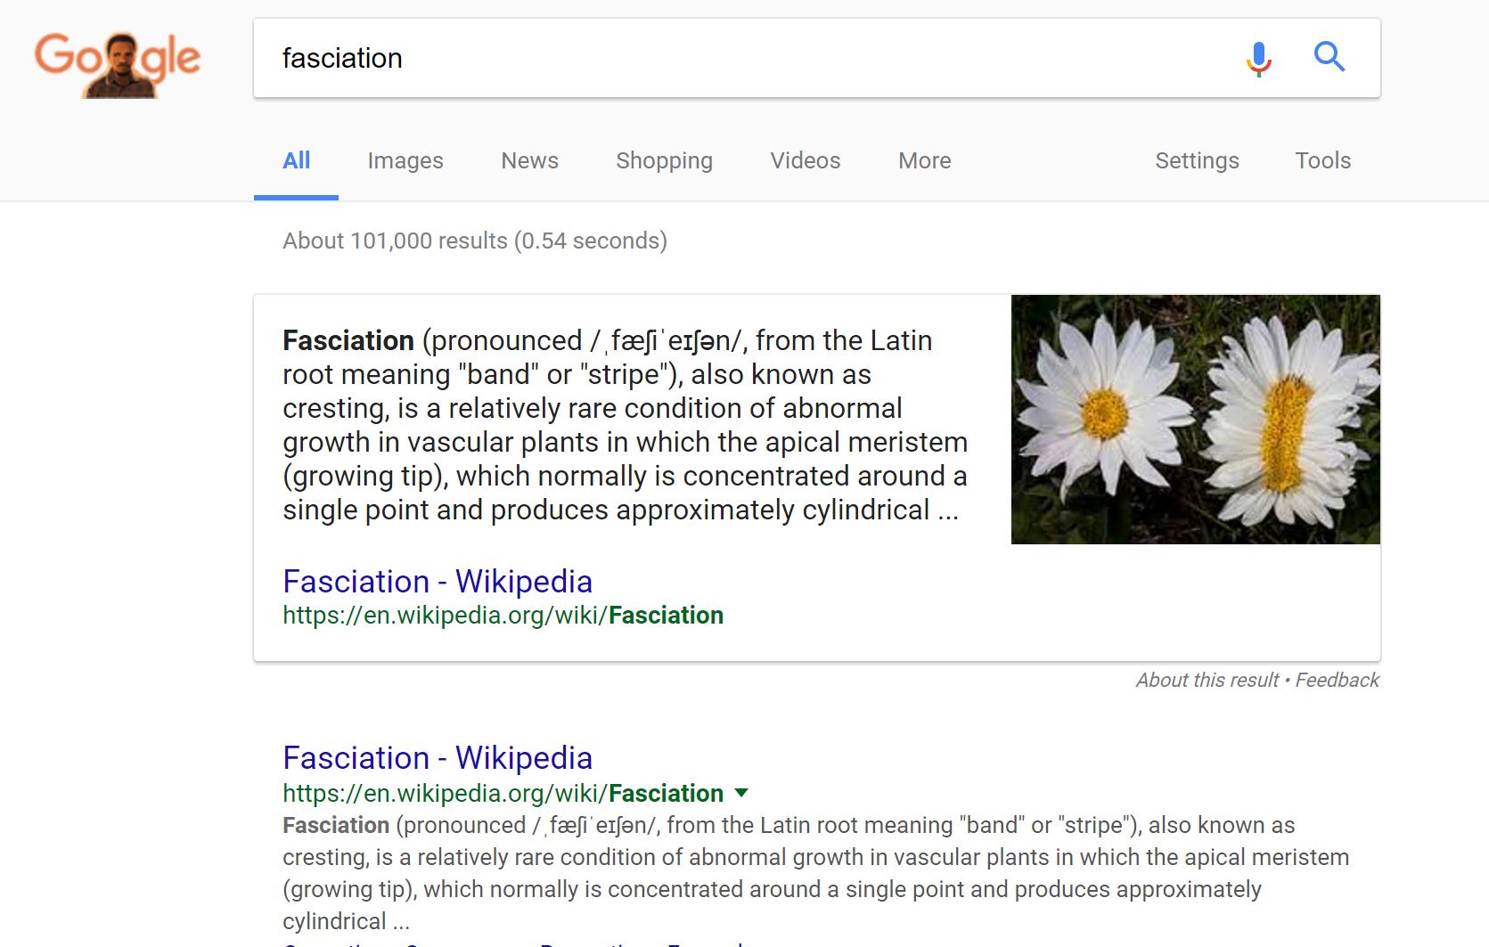Image resolution: width=1489 pixels, height=947 pixels.
Task: Click the Tools button
Action: [1322, 161]
